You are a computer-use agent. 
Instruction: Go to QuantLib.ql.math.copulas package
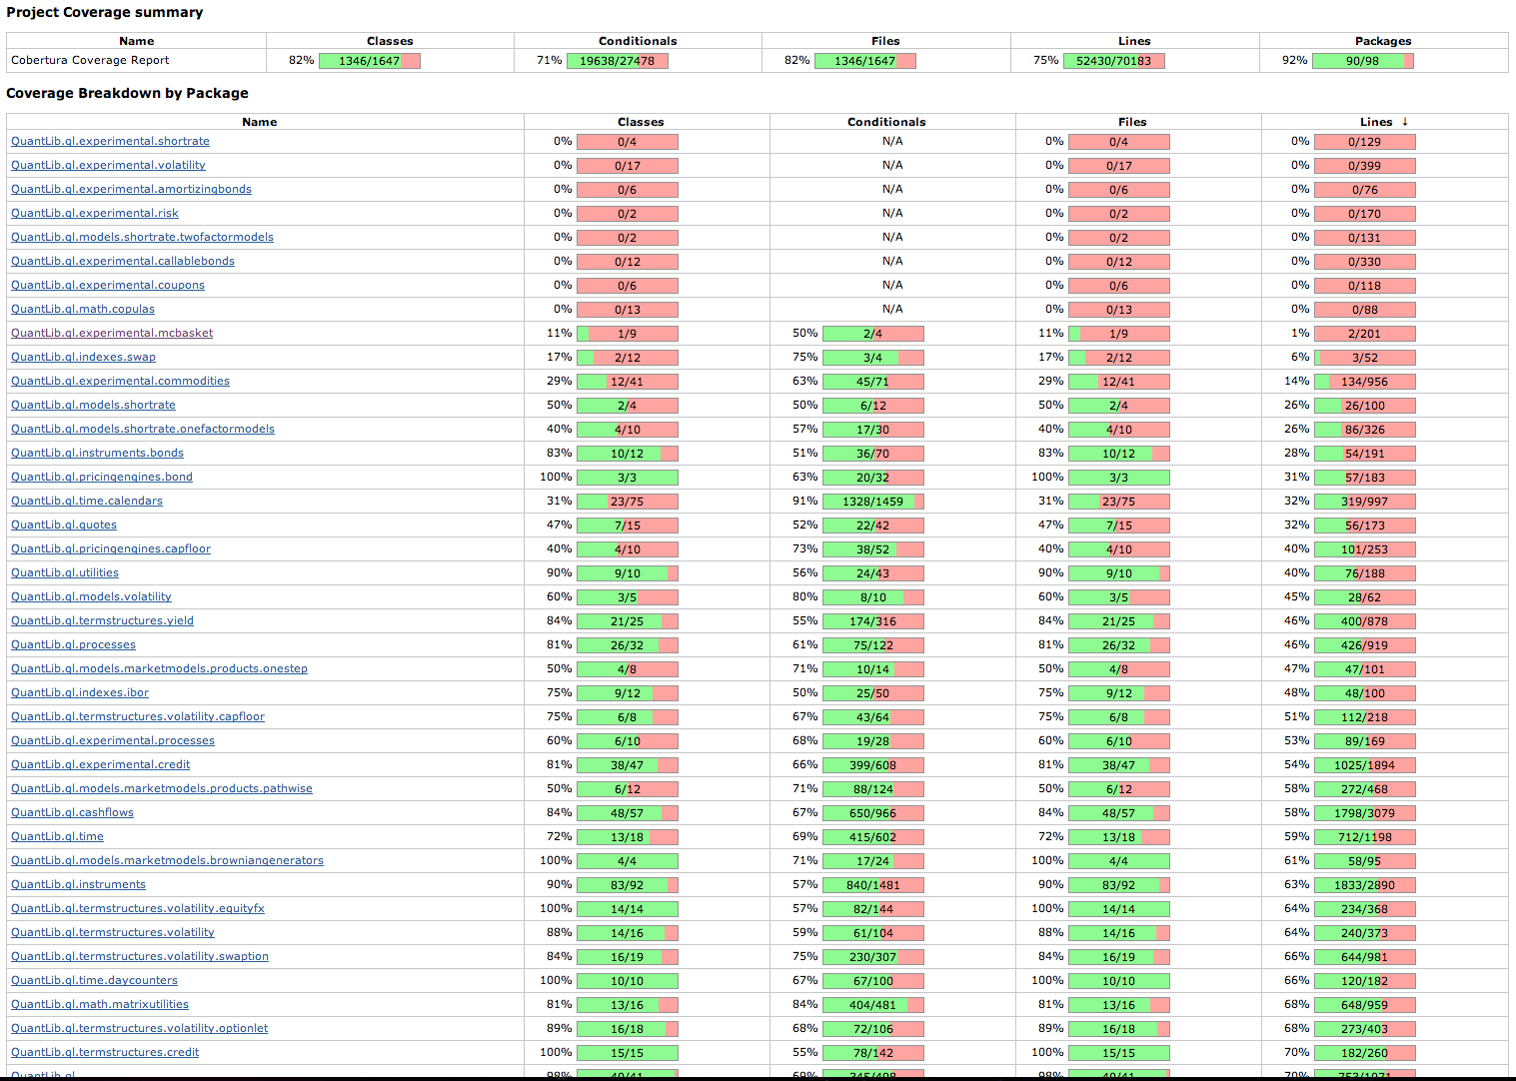pyautogui.click(x=83, y=310)
